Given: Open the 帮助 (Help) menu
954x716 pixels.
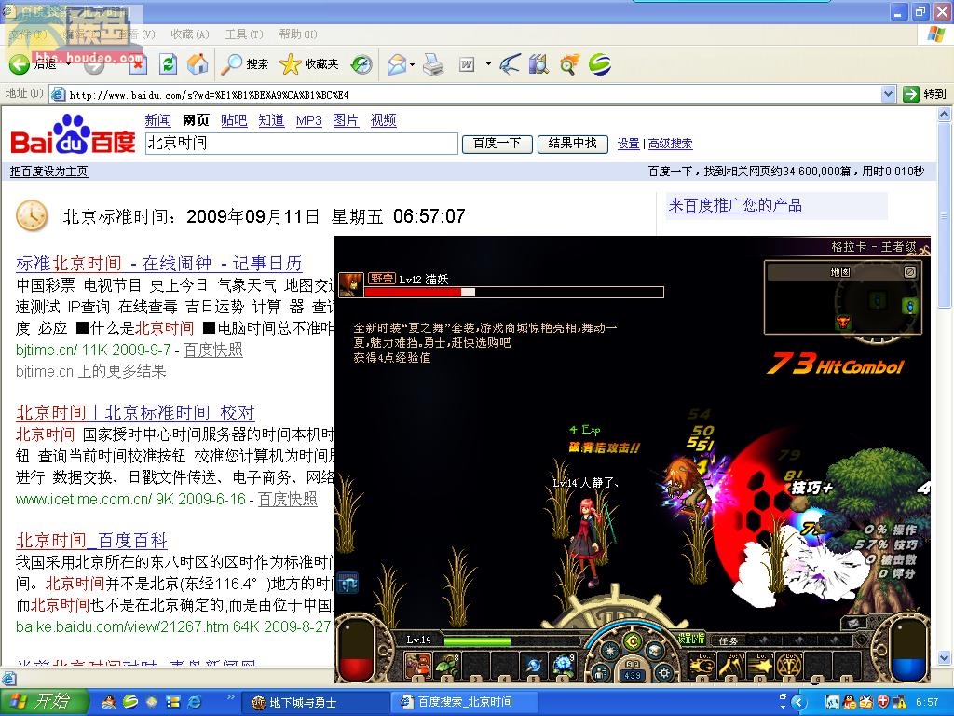Looking at the screenshot, I should [x=298, y=34].
